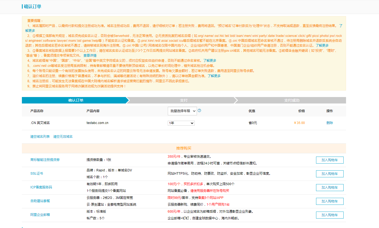379x228 pixels.
Task: Click the 推荐购买 section heading
Action: tap(184, 148)
